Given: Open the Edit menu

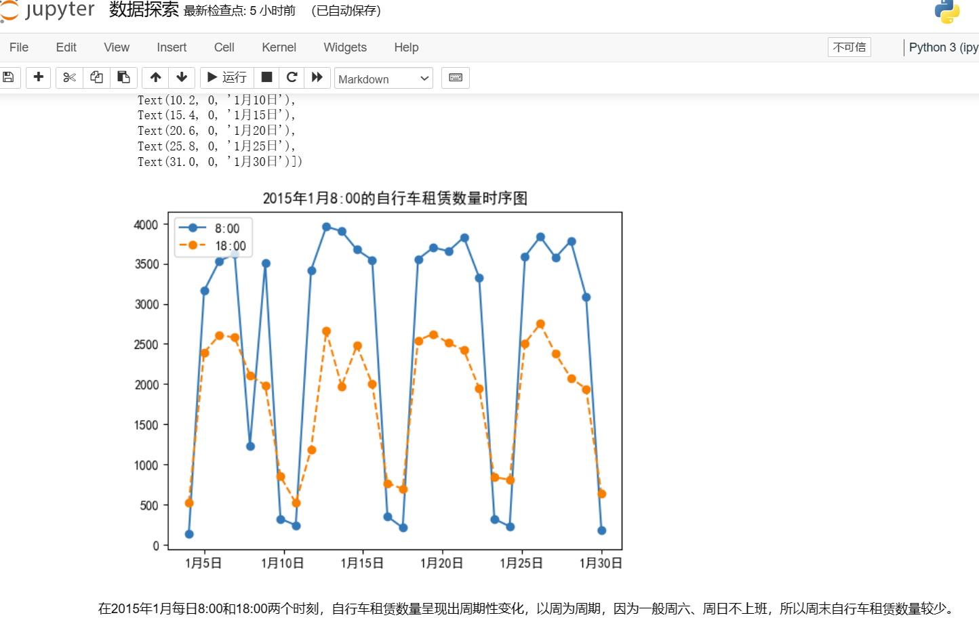Looking at the screenshot, I should (x=66, y=47).
